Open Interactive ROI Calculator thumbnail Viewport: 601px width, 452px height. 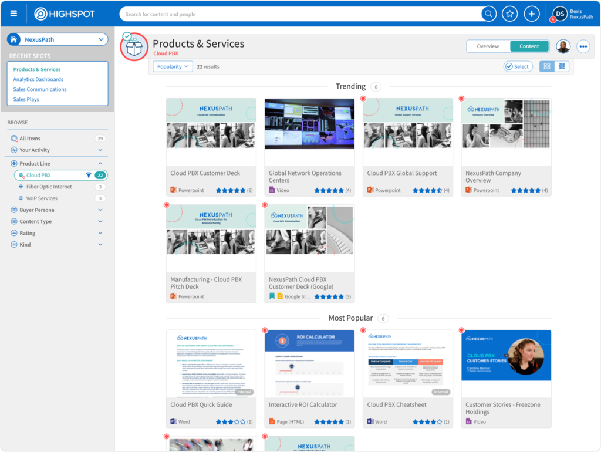pyautogui.click(x=309, y=363)
